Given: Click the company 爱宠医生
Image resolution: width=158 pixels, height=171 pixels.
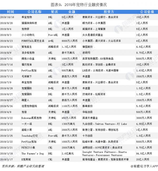Looking at the screenshot, I should coord(27,47).
